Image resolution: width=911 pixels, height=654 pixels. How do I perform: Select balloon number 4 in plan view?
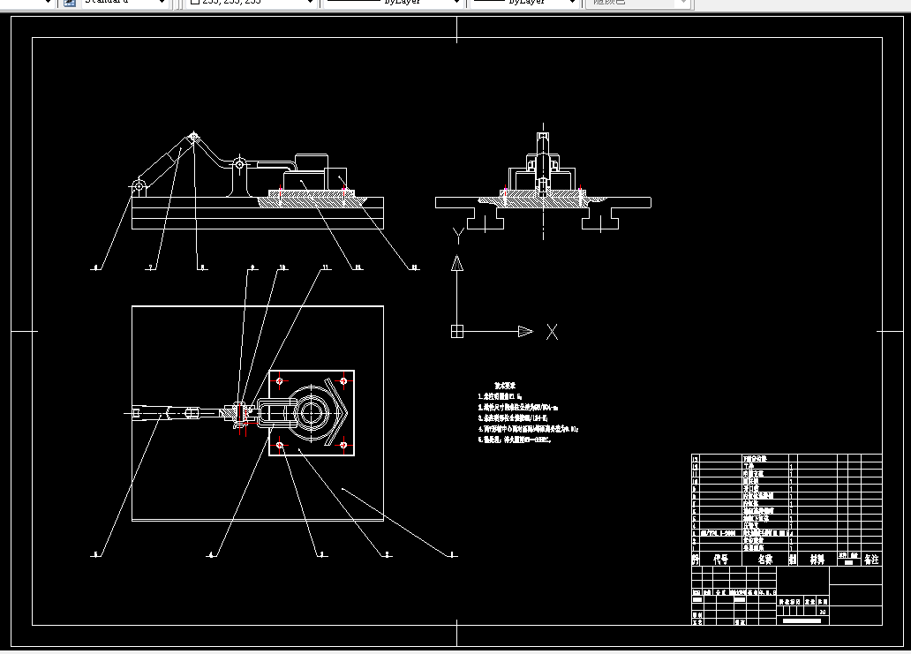pyautogui.click(x=212, y=554)
